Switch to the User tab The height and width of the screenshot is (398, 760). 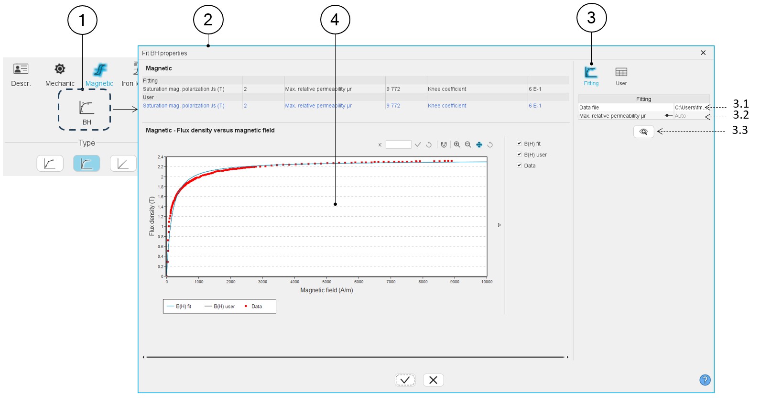pyautogui.click(x=621, y=76)
